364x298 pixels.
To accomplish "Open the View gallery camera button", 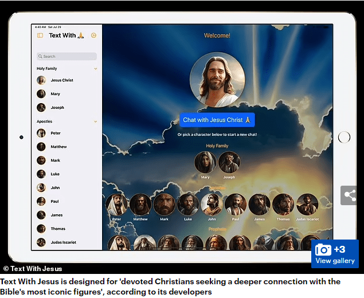I will (x=335, y=254).
